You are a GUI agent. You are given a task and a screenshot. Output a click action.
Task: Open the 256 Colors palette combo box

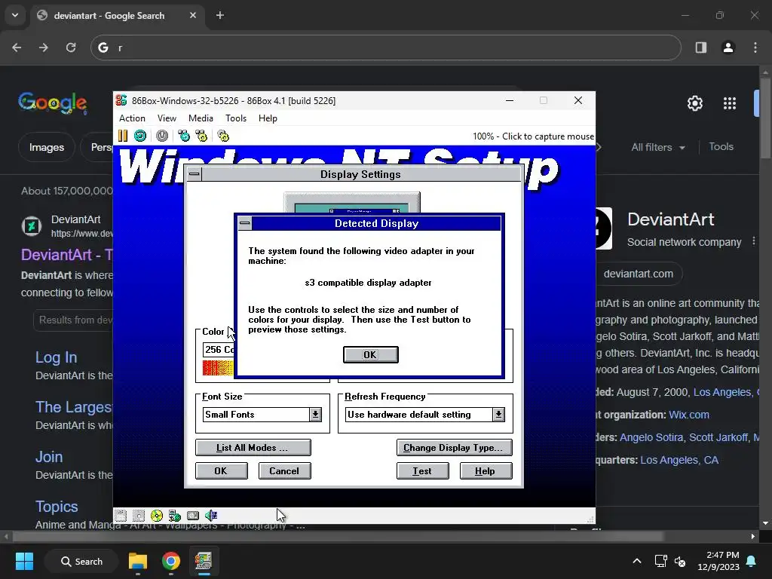coord(219,350)
